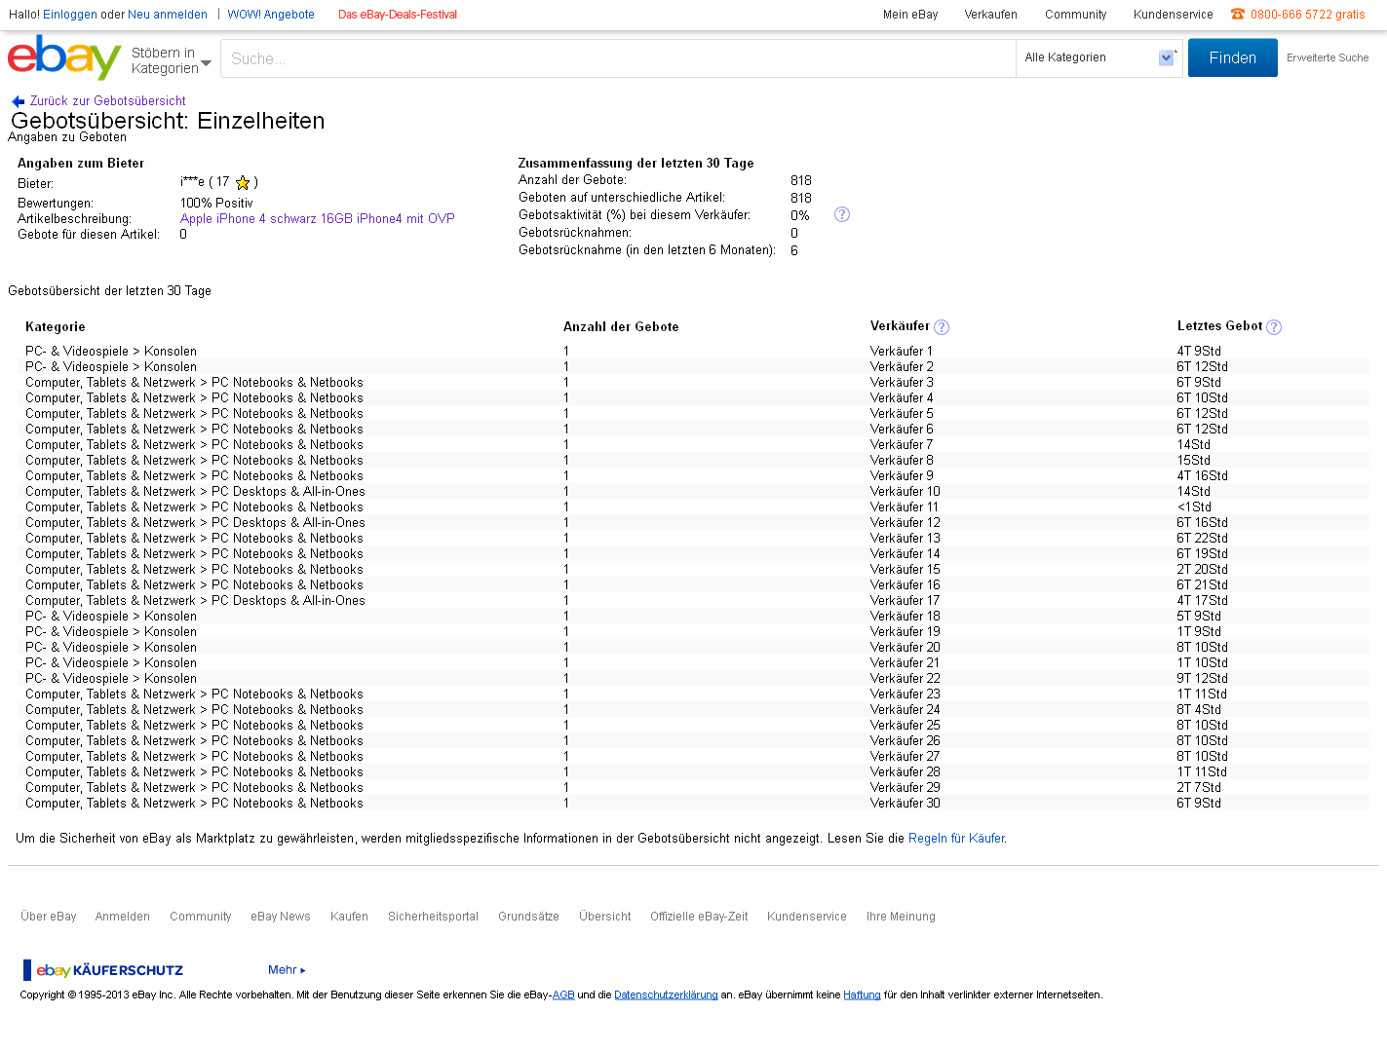This screenshot has height=1051, width=1387.
Task: Click into the Suche search field
Action: pyautogui.click(x=618, y=58)
